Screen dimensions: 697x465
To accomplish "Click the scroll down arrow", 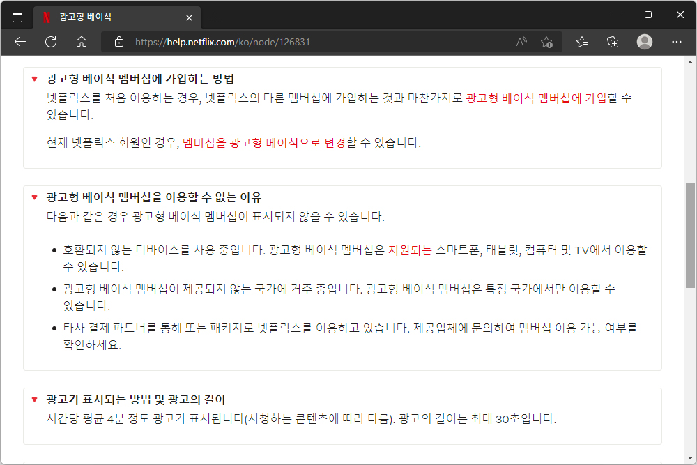I will [x=690, y=458].
